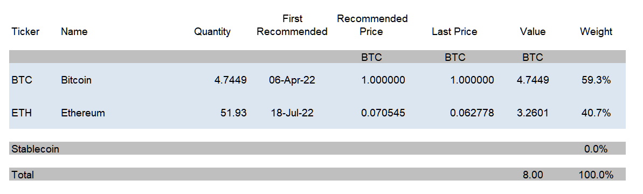Screen dimensions: 643x194
Task: Select the 18-Jul-22 date cell
Action: pos(292,113)
